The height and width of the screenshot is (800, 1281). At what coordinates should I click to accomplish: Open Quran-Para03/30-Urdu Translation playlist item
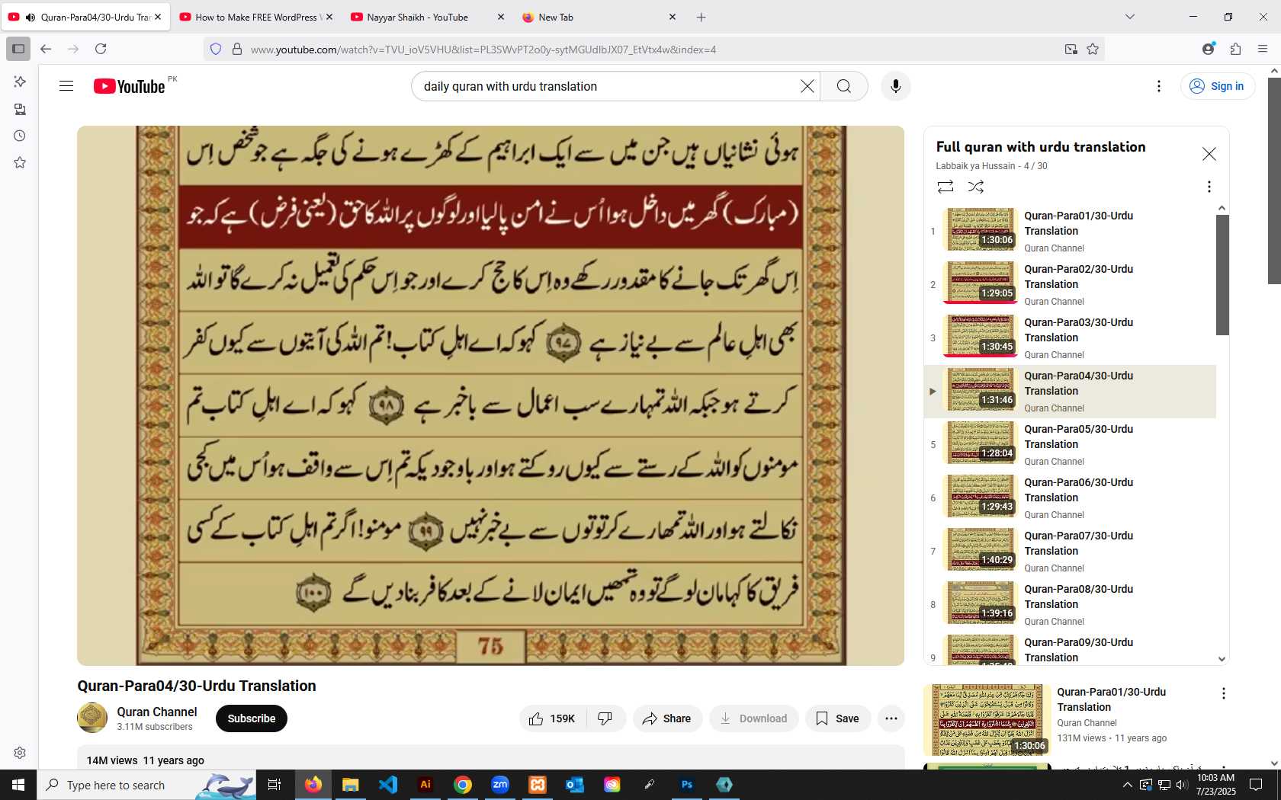click(x=1070, y=338)
